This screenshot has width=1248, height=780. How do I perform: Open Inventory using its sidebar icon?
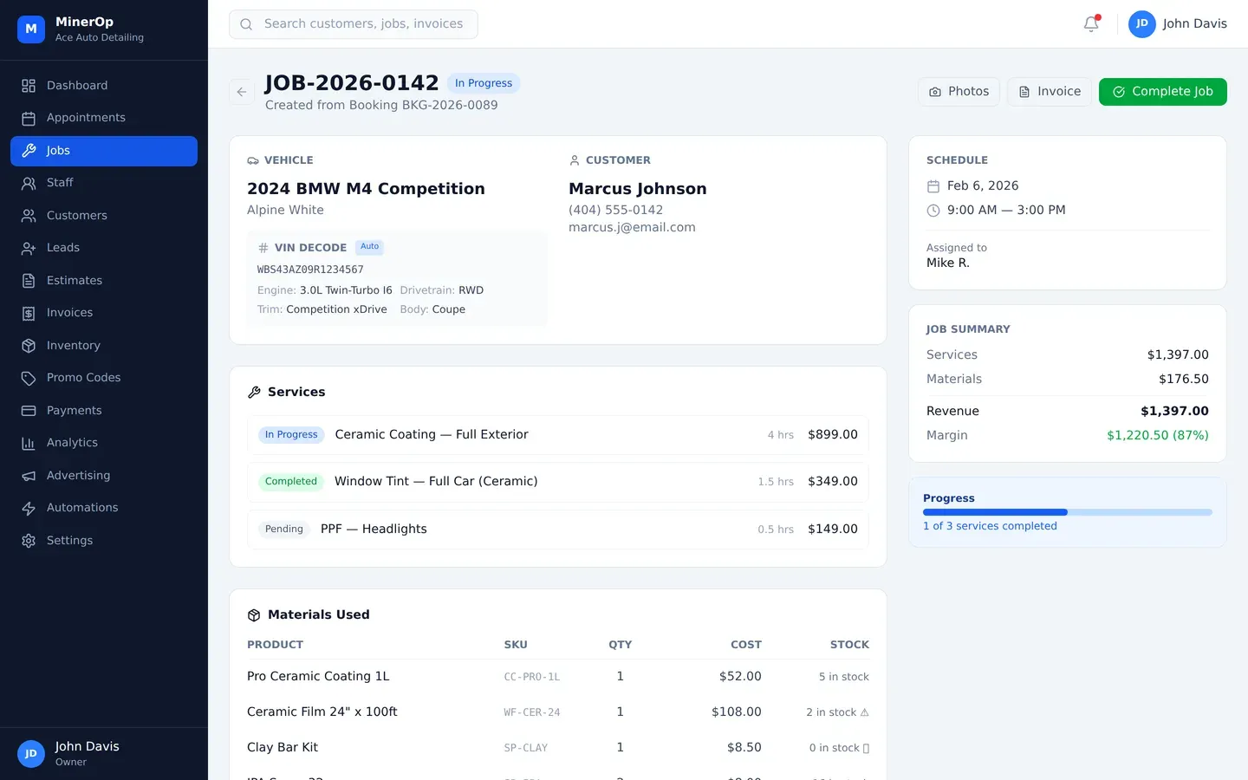pos(30,345)
